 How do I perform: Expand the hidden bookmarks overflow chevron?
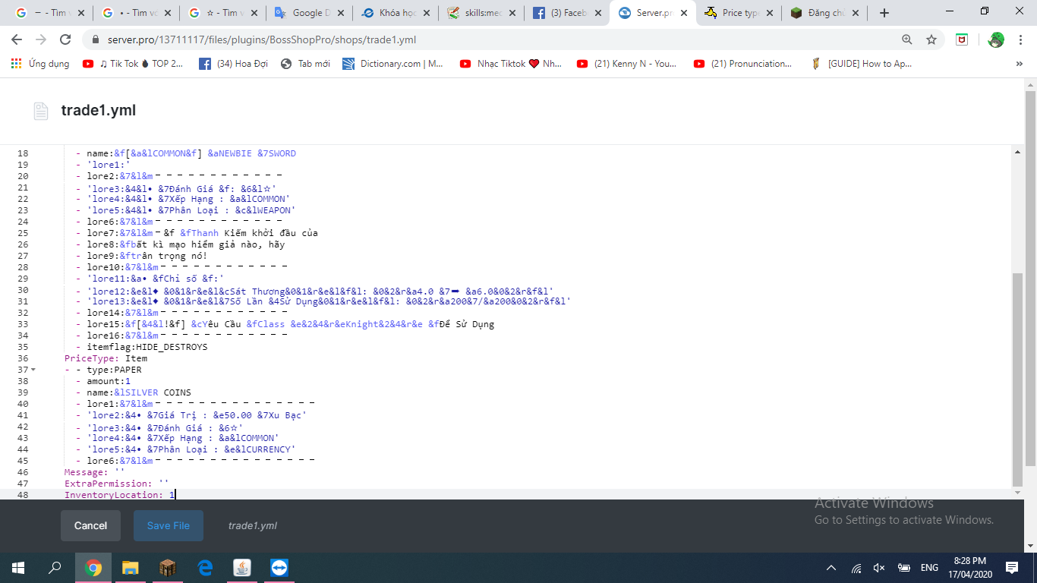(x=1019, y=64)
